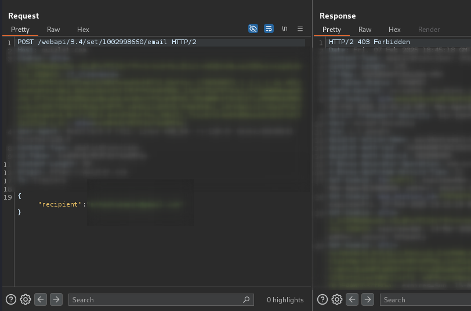Click the Request Search input field
Screen dimensions: 471x311
point(154,299)
